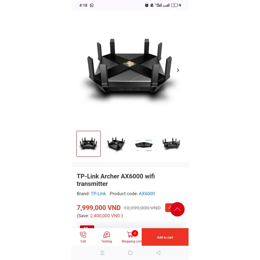260x260 pixels.
Task: Tap the Android back navigation icon
Action: tap(158, 253)
